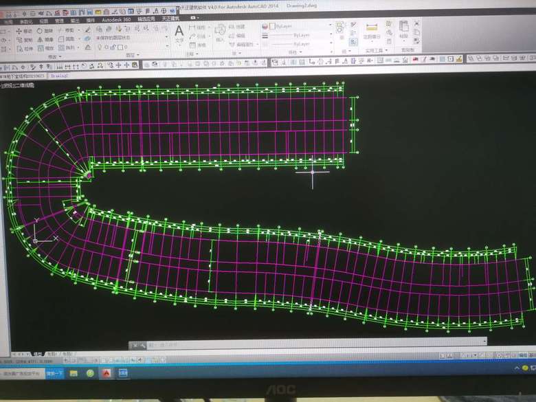This screenshot has height=402, width=536.
Task: Click the ByLayer color swatch box
Action: tap(272, 25)
